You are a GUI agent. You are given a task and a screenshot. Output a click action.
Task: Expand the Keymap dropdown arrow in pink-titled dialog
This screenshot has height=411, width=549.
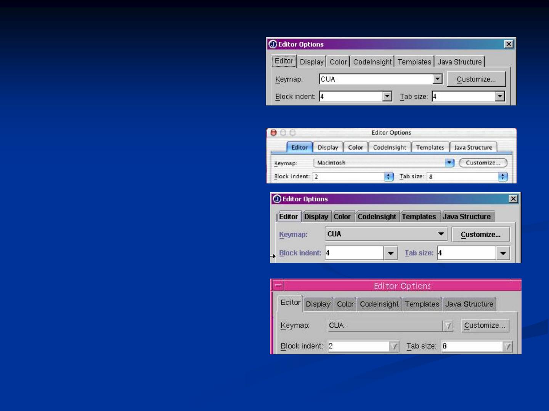448,326
